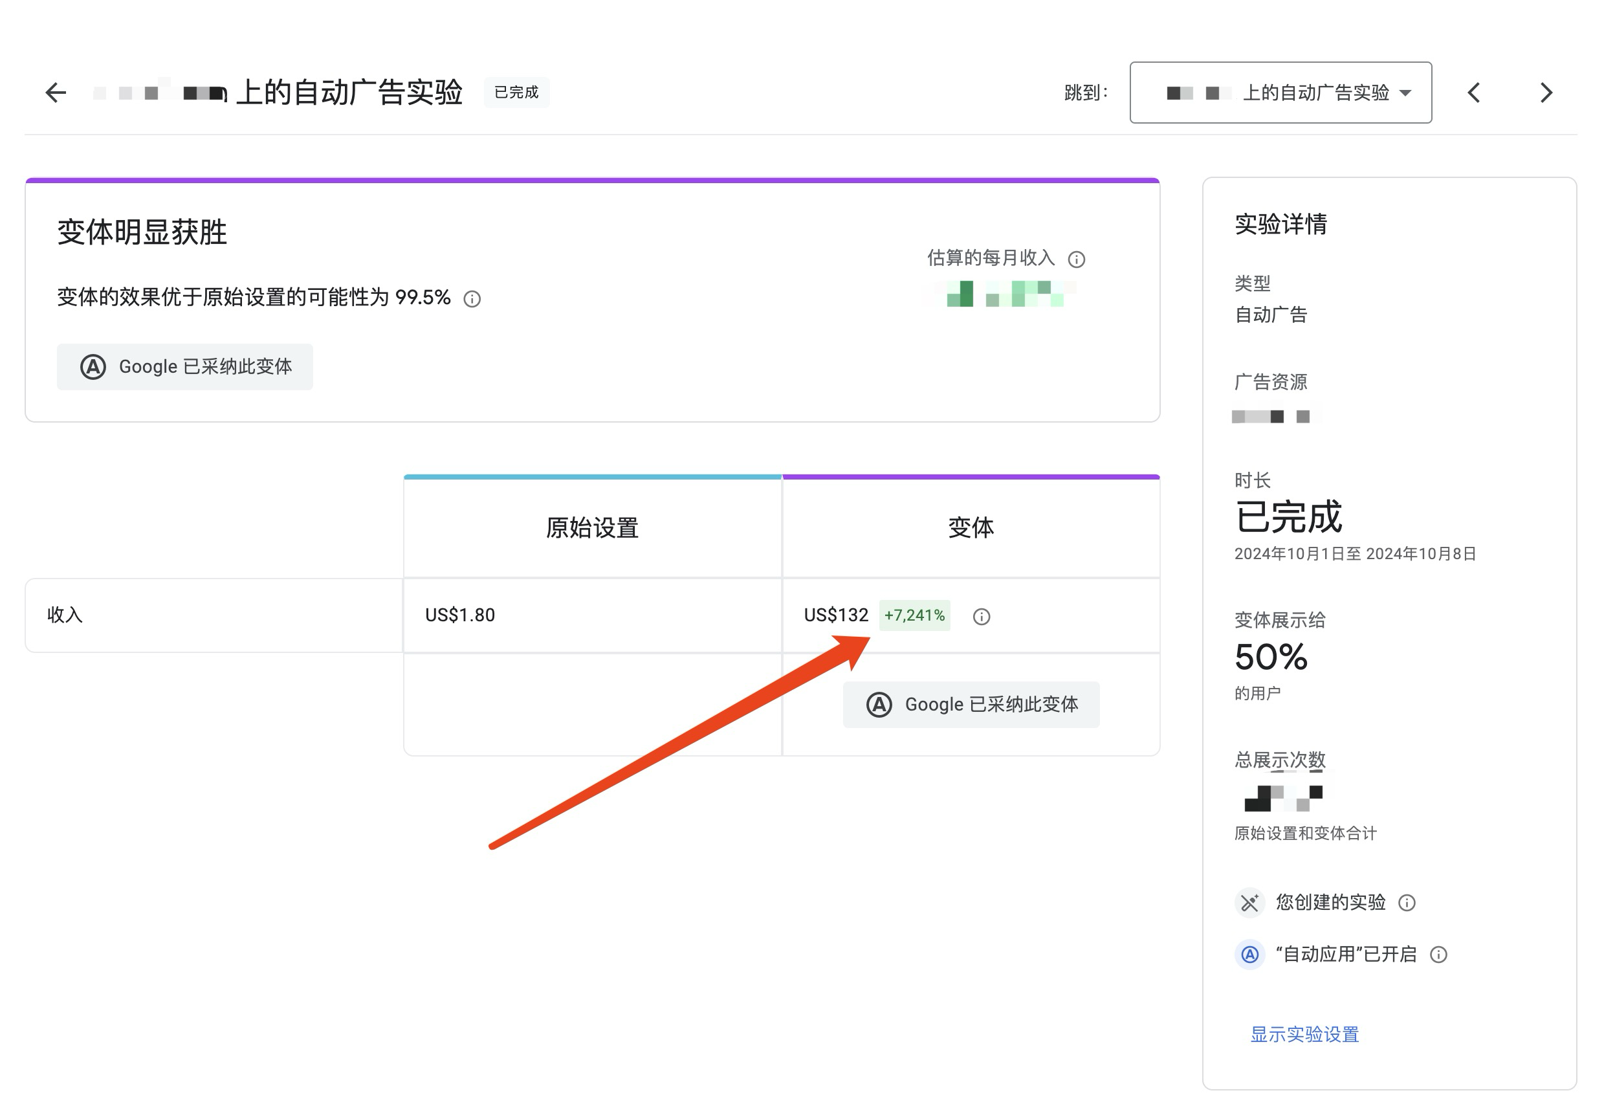This screenshot has height=1117, width=1615.
Task: Click the info icon beside +7,241%
Action: [982, 616]
